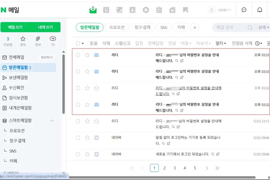Open the chat bubble icon
The image size is (270, 180).
click(244, 10)
